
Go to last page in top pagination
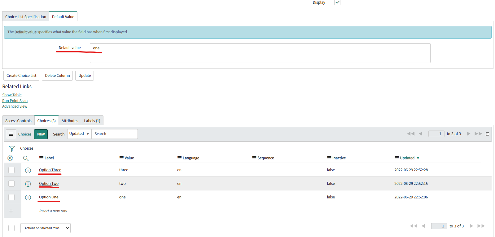tap(478, 134)
